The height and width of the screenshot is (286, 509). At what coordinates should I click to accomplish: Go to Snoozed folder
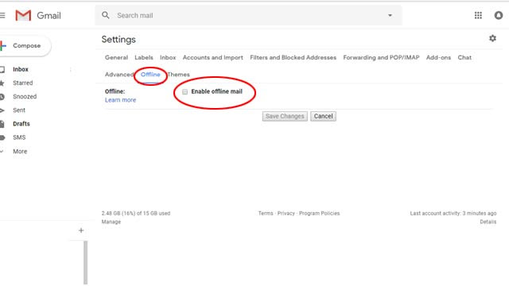point(25,97)
